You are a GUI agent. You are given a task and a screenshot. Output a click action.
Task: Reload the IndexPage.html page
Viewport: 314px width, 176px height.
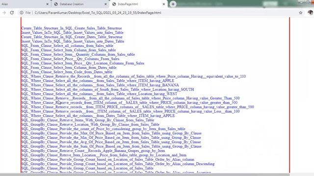12,13
